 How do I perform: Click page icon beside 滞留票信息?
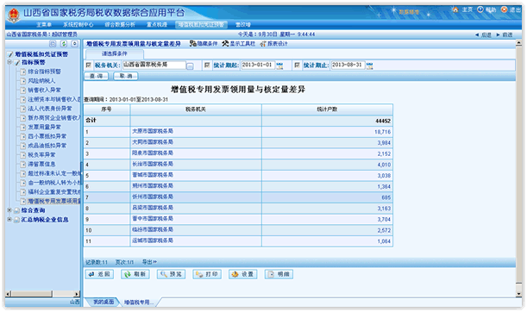[x=22, y=165]
